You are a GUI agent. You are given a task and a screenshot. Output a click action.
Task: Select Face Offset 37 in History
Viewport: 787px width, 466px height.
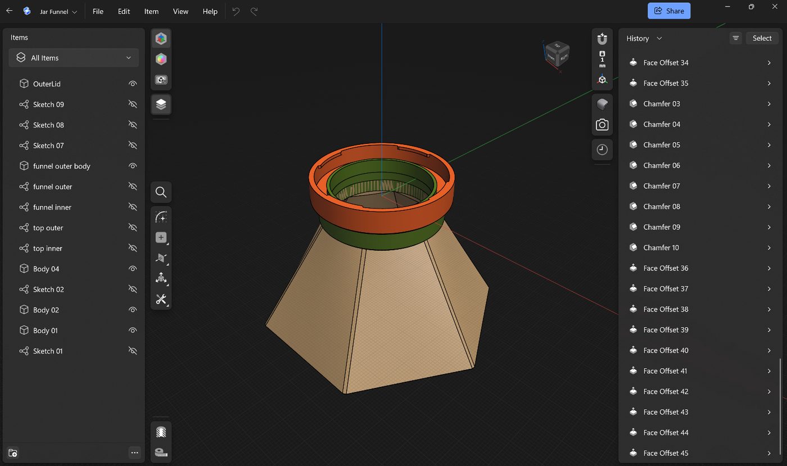(666, 289)
